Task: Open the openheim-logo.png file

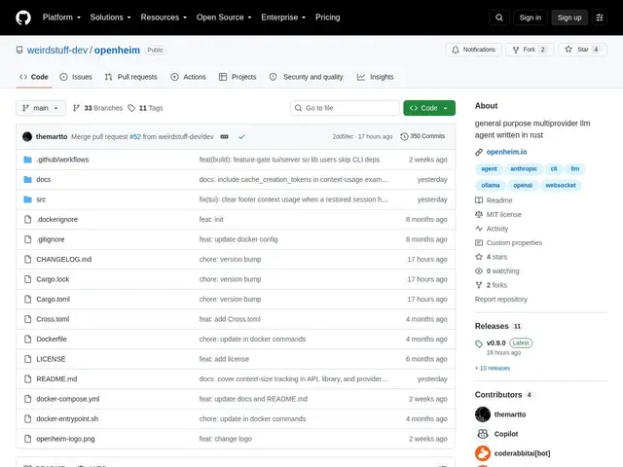Action: coord(65,439)
